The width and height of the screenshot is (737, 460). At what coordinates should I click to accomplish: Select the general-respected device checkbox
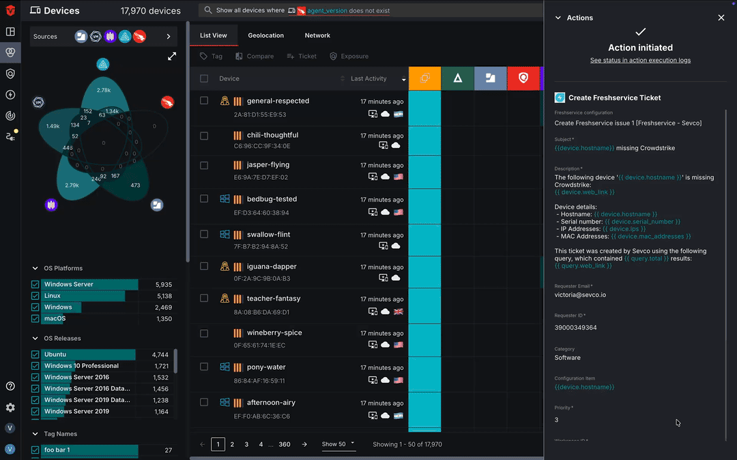(204, 101)
